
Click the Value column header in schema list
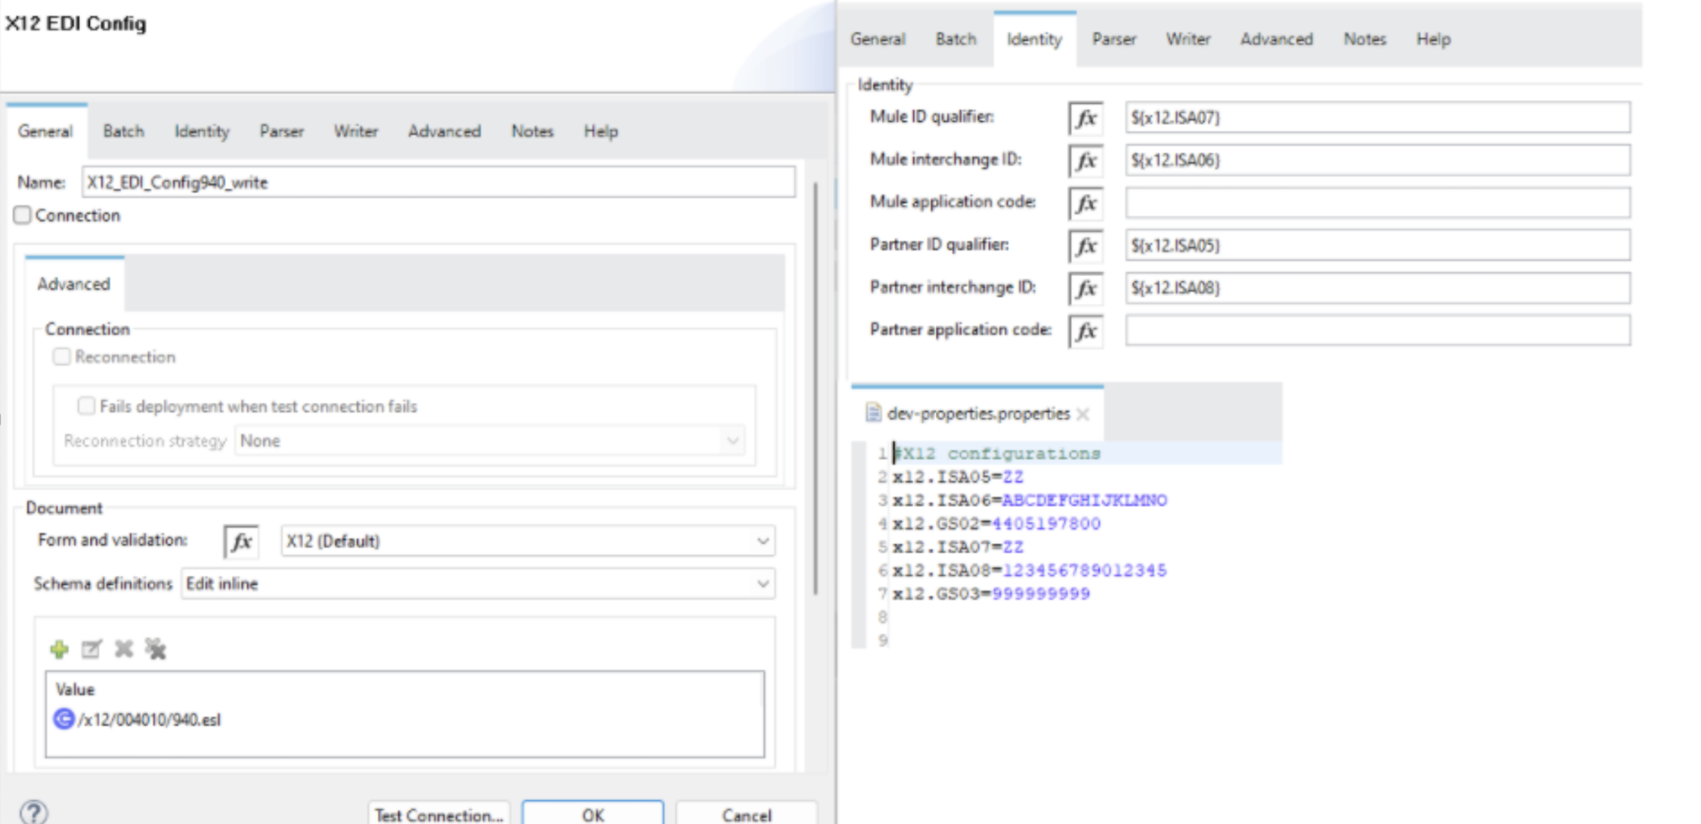76,689
